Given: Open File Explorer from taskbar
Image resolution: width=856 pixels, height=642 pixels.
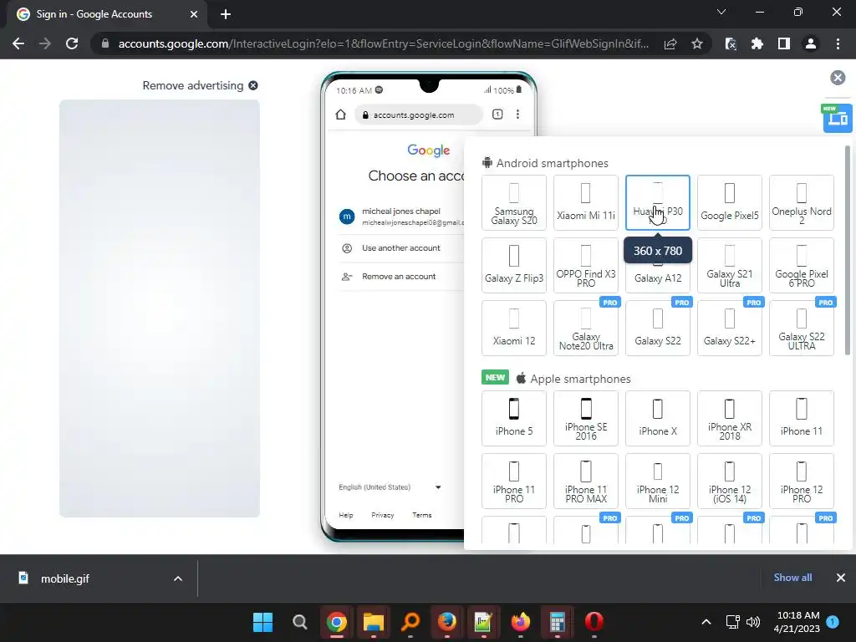Looking at the screenshot, I should pos(374,622).
